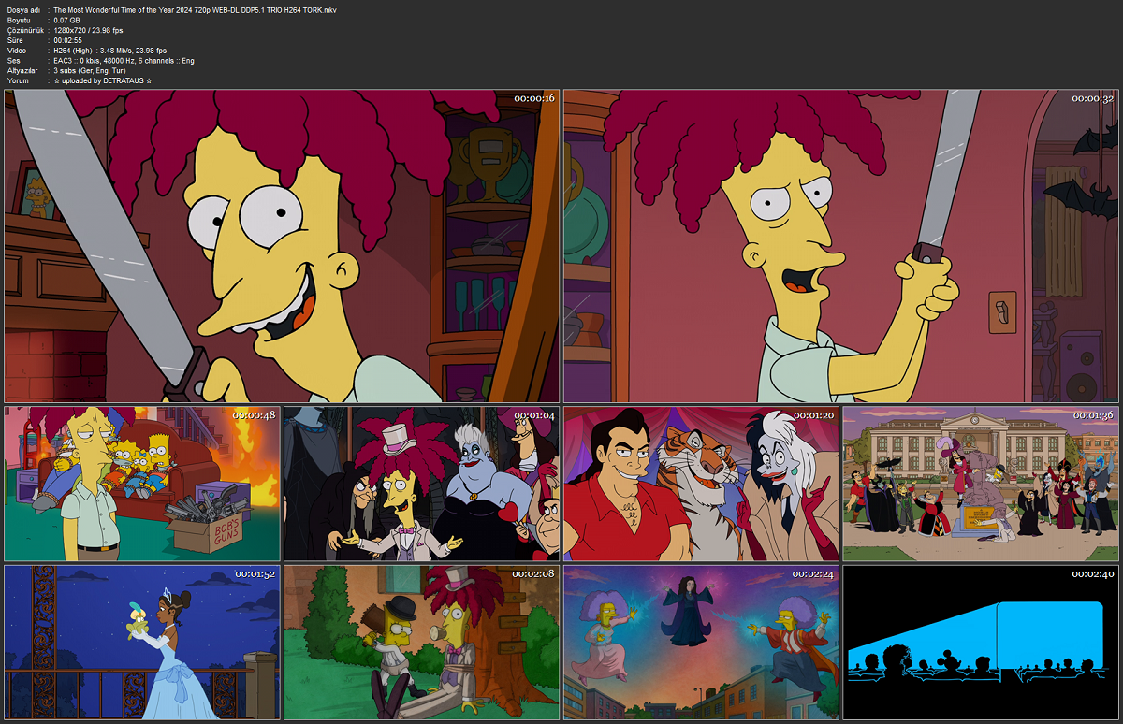The width and height of the screenshot is (1123, 724).
Task: Open the 00:00:16 frame of grinning clown-haired man
Action: coord(282,246)
